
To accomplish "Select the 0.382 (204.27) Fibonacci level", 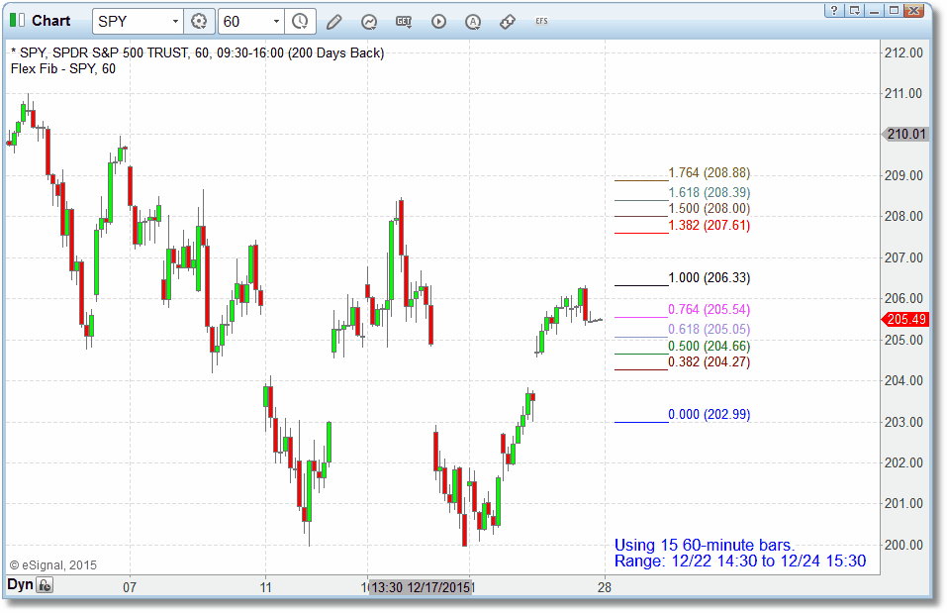I will [x=710, y=362].
